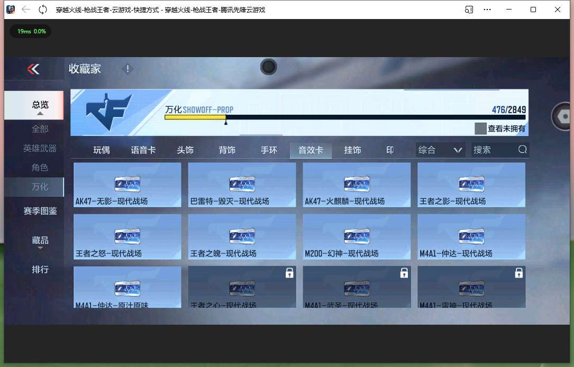Expand the 藏品 sidebar section
The image size is (574, 367).
[x=40, y=242]
